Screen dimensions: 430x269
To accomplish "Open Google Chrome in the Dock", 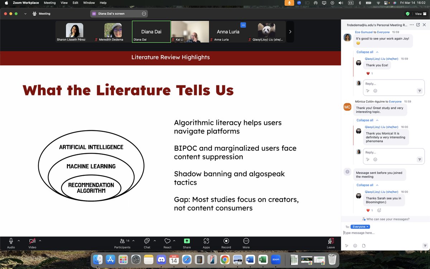I will point(225,259).
